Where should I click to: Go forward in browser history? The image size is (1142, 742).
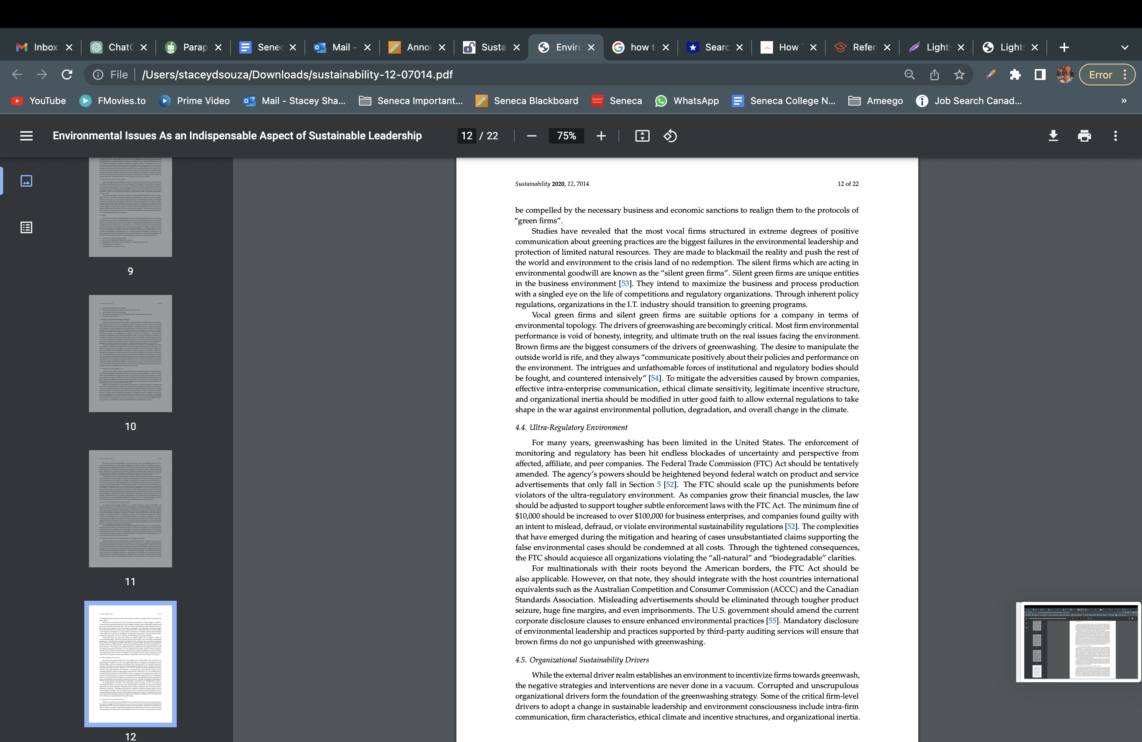pos(42,75)
